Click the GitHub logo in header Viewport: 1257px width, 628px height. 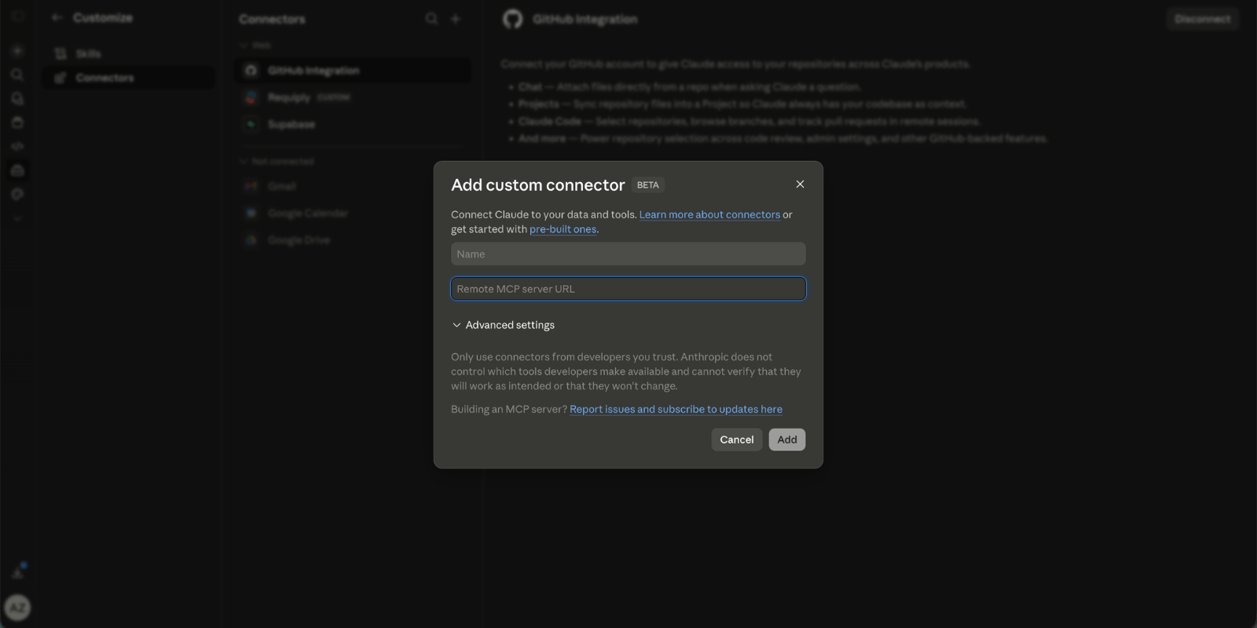[512, 19]
